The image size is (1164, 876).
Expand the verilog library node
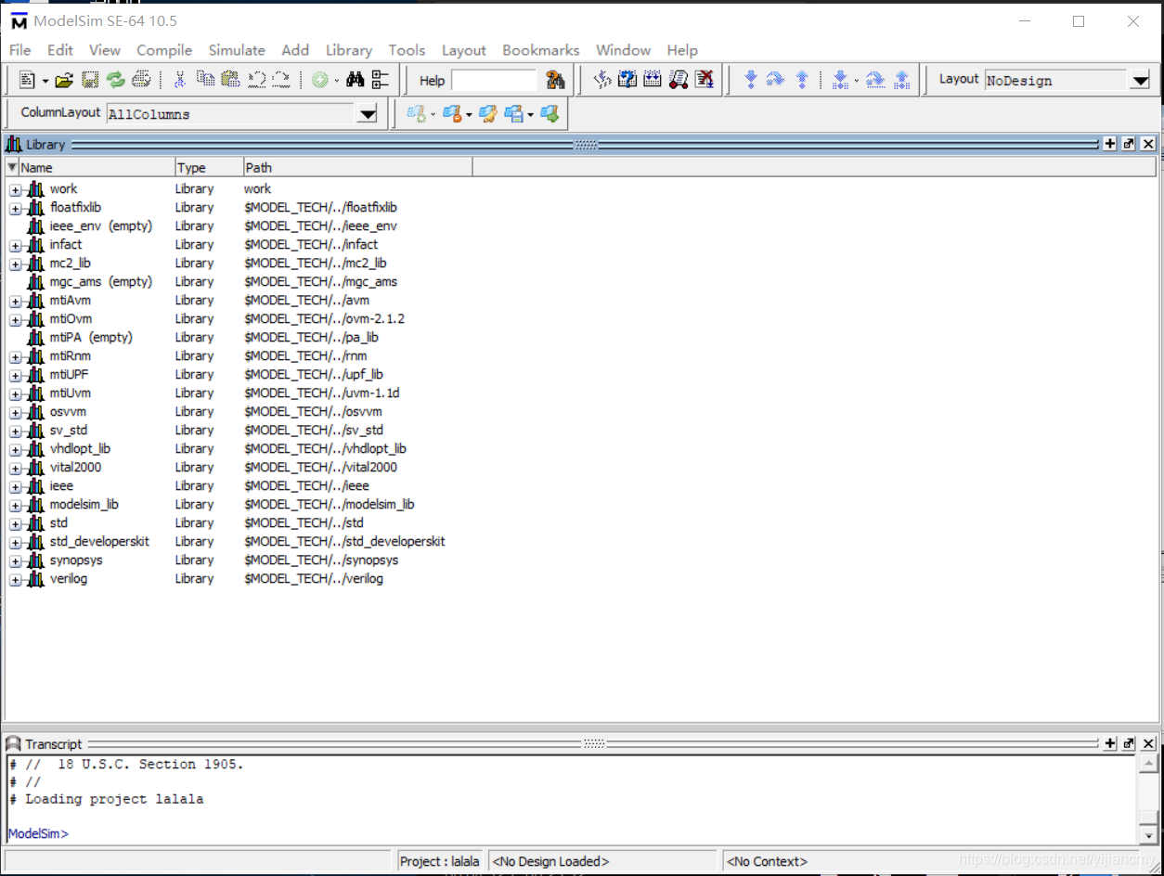point(15,579)
